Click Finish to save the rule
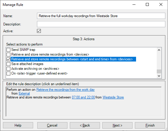This screenshot has width=168, height=131. pyautogui.click(x=150, y=125)
